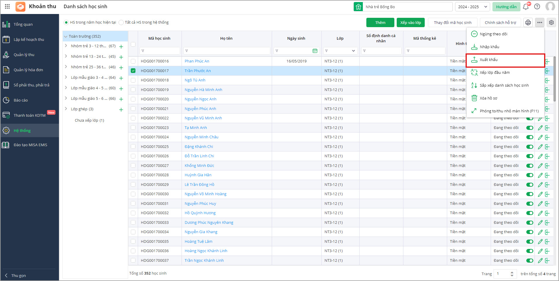Click the Thêm button
559x281 pixels.
coord(380,22)
